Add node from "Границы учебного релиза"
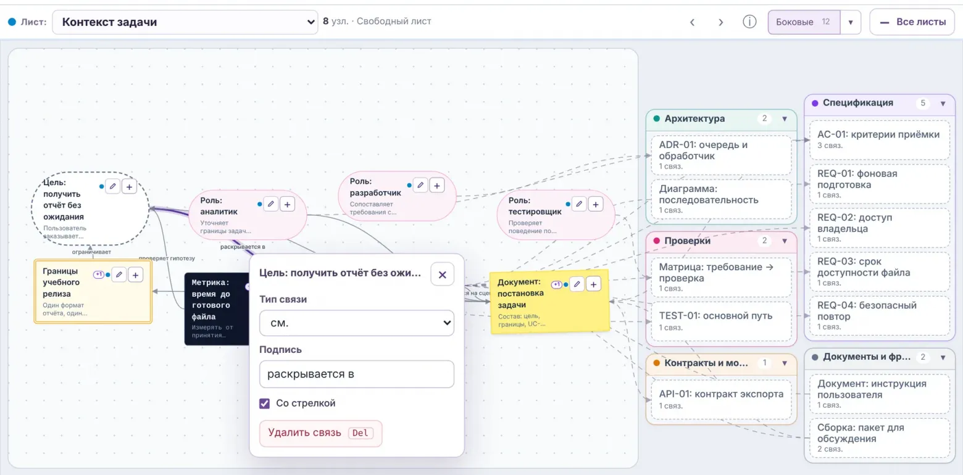Viewport: 963px width, 475px height. pyautogui.click(x=136, y=275)
